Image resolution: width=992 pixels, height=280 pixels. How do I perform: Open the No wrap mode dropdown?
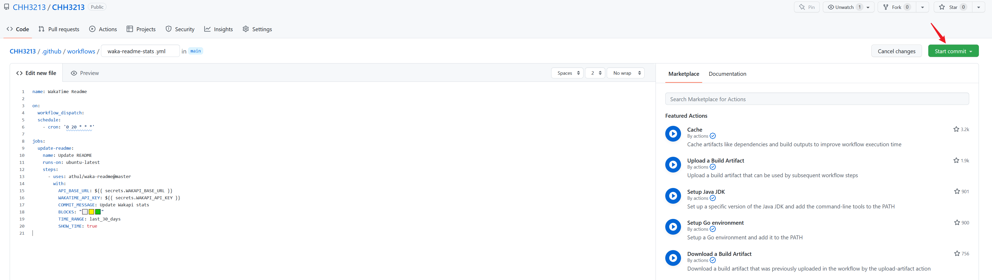[x=625, y=73]
